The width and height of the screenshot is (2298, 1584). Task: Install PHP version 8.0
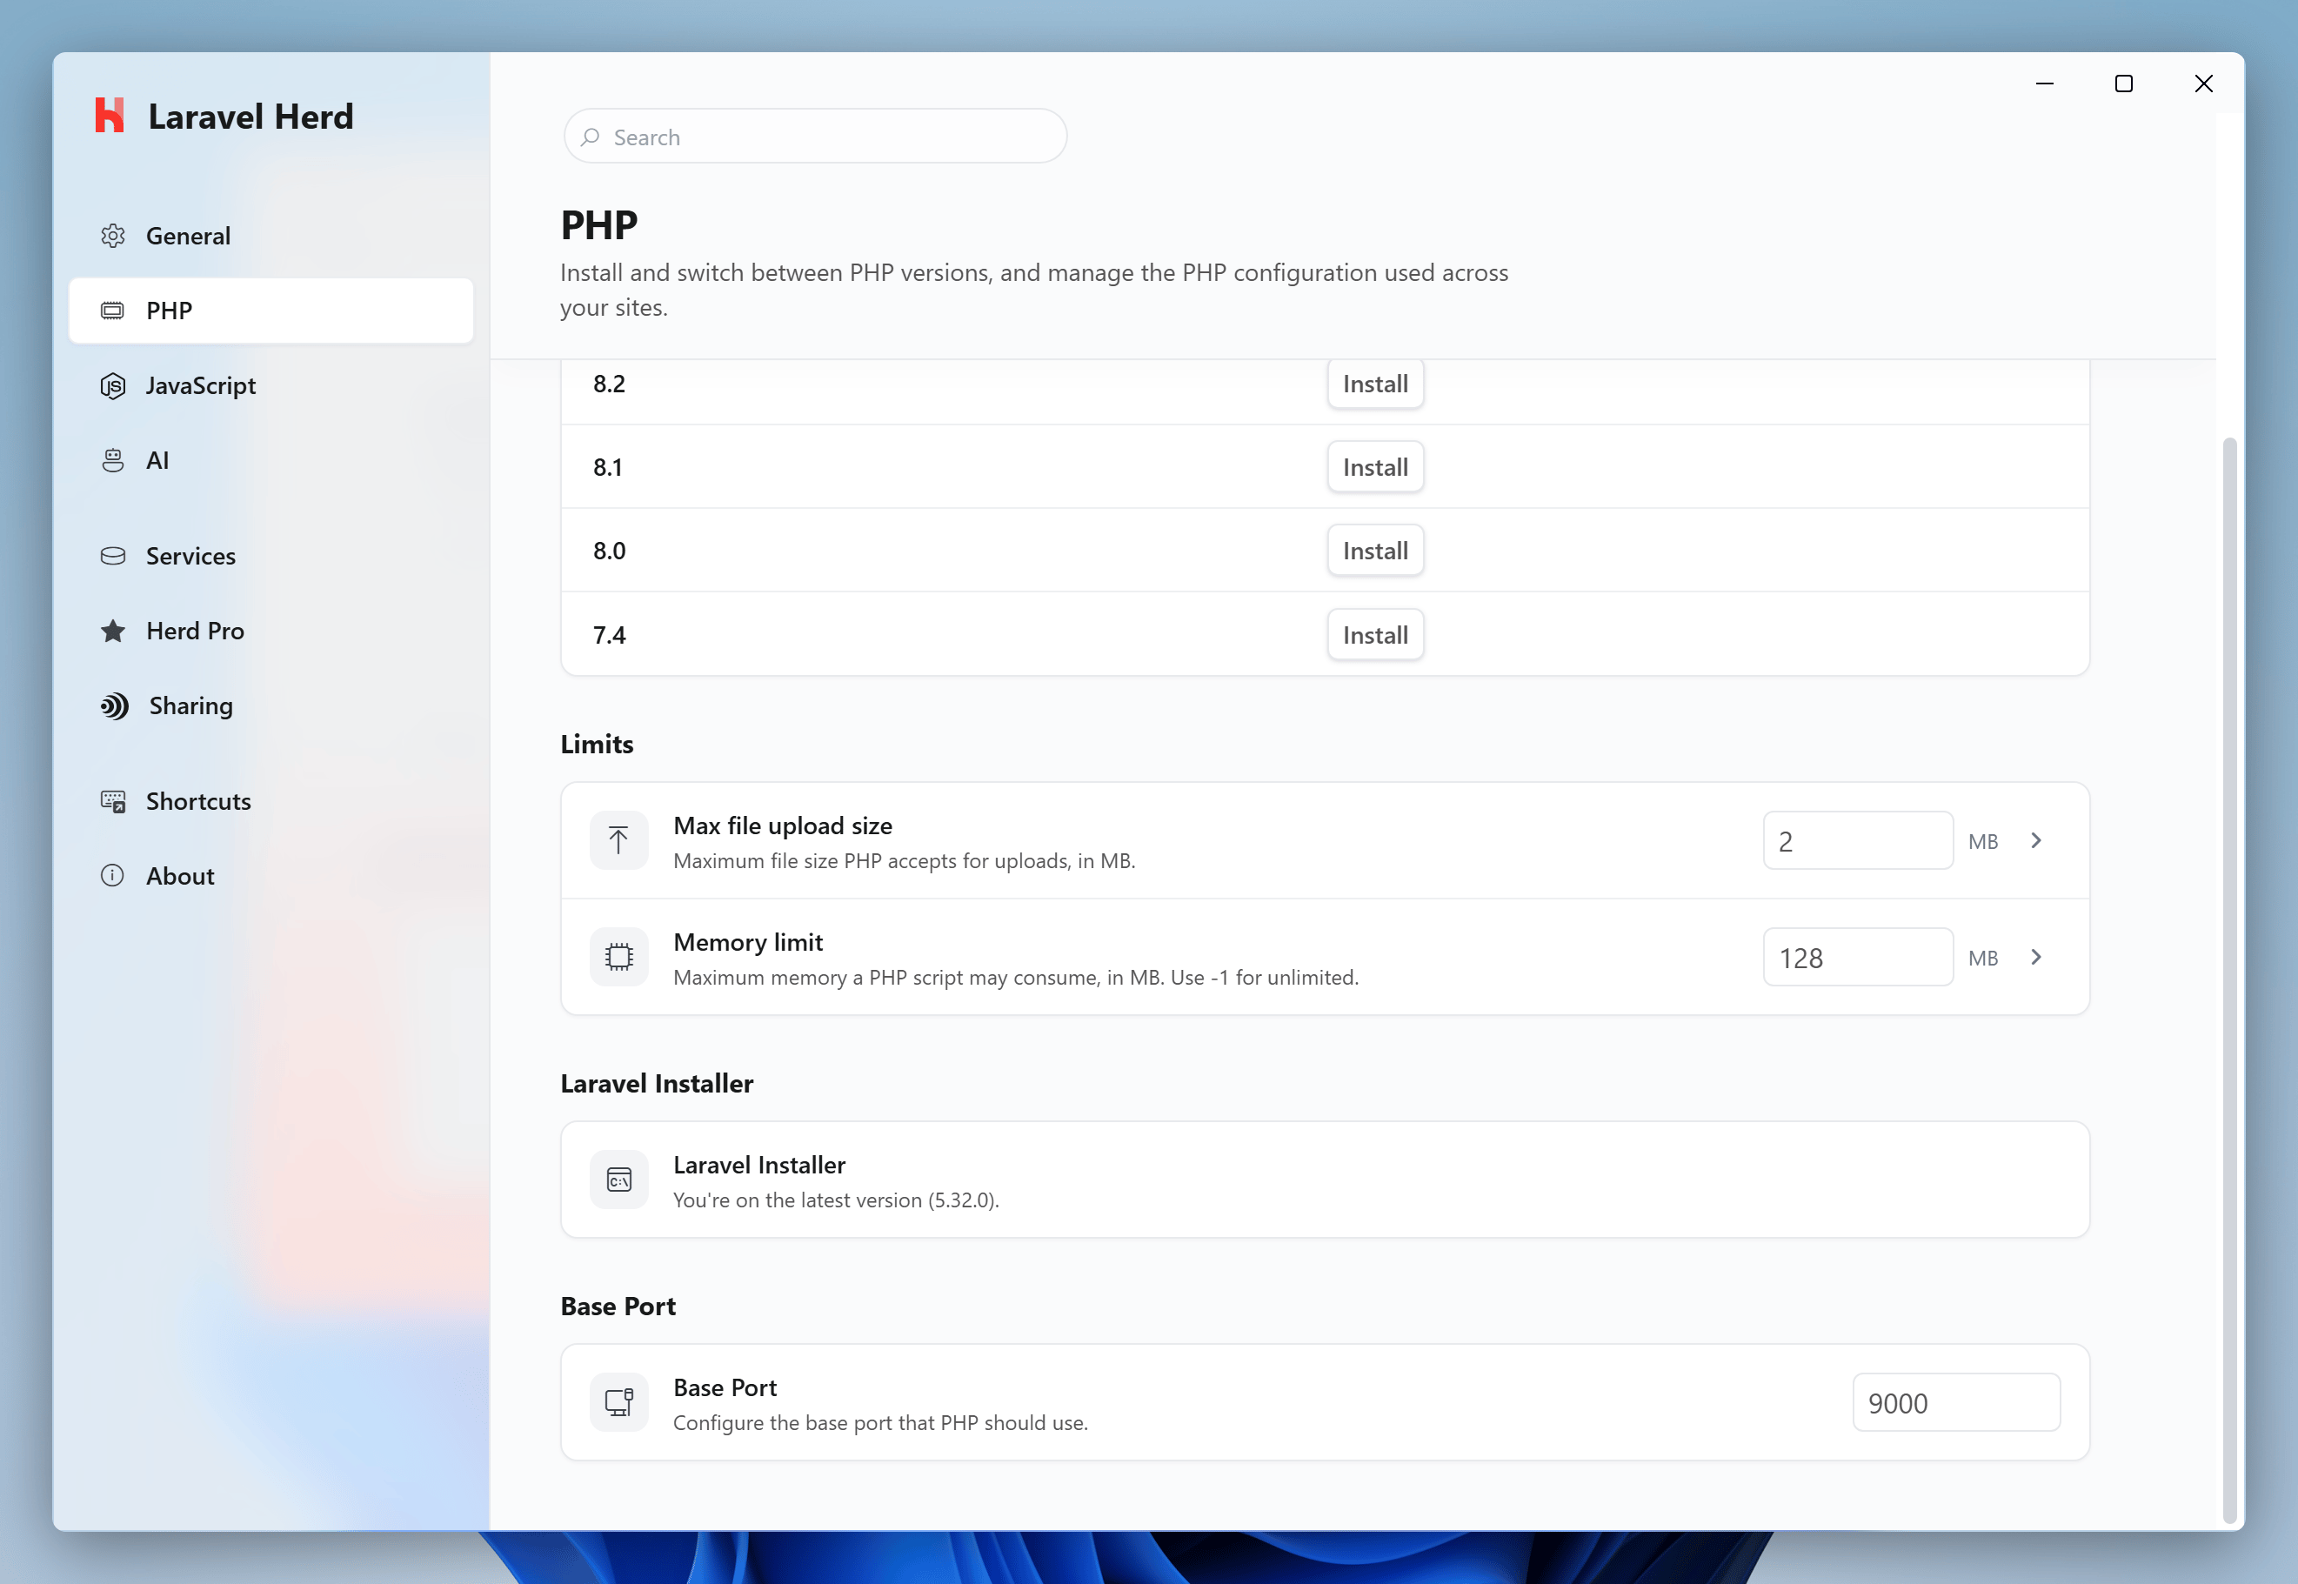(x=1375, y=550)
